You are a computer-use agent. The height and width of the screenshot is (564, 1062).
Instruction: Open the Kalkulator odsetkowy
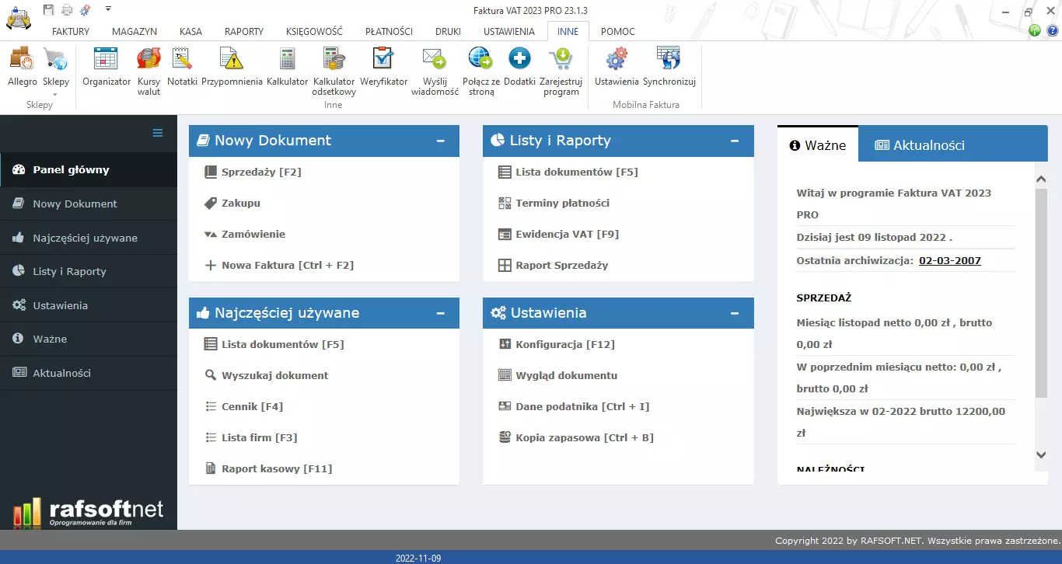pyautogui.click(x=334, y=70)
